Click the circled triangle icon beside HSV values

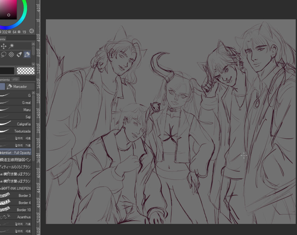click(31, 31)
